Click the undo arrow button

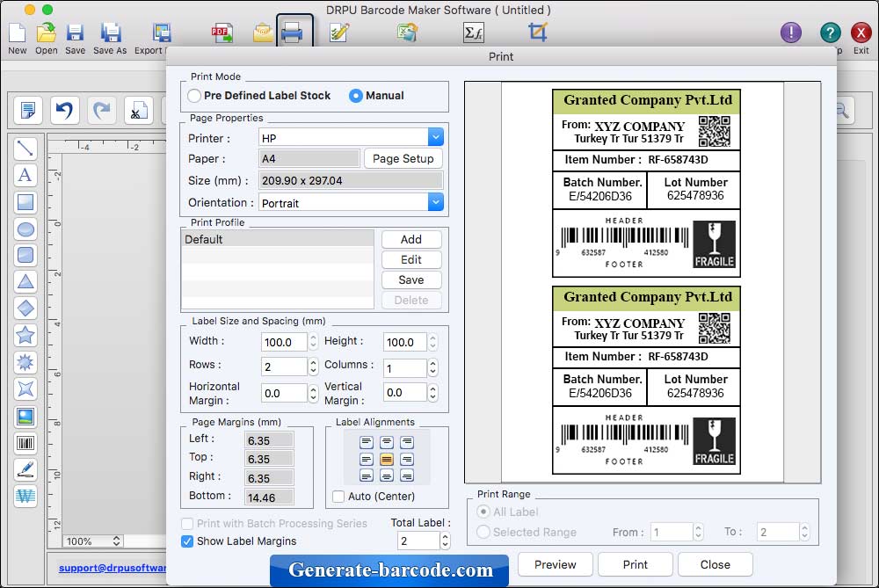[64, 110]
